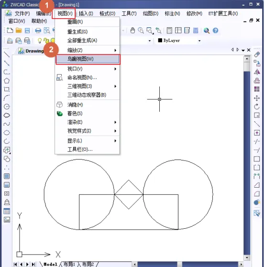Select the Rotate modify tool
The image size is (265, 267).
pos(257,107)
